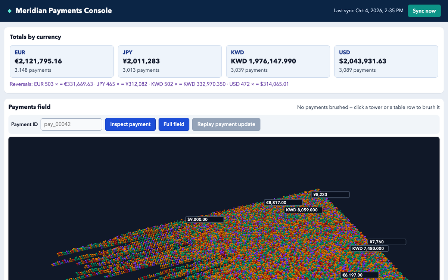Click the KWD 8,059.000 tower label
Screen dimensions: 448x280
coord(303,210)
